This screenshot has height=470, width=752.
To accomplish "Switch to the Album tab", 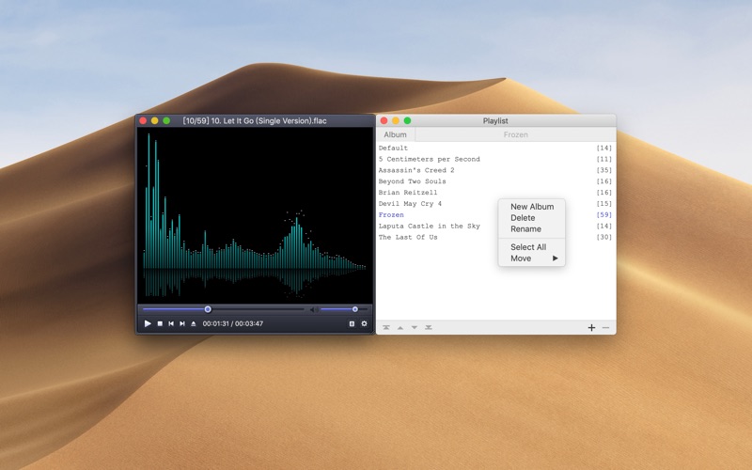I will pos(396,134).
